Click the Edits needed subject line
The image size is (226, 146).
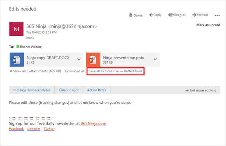pos(23,9)
